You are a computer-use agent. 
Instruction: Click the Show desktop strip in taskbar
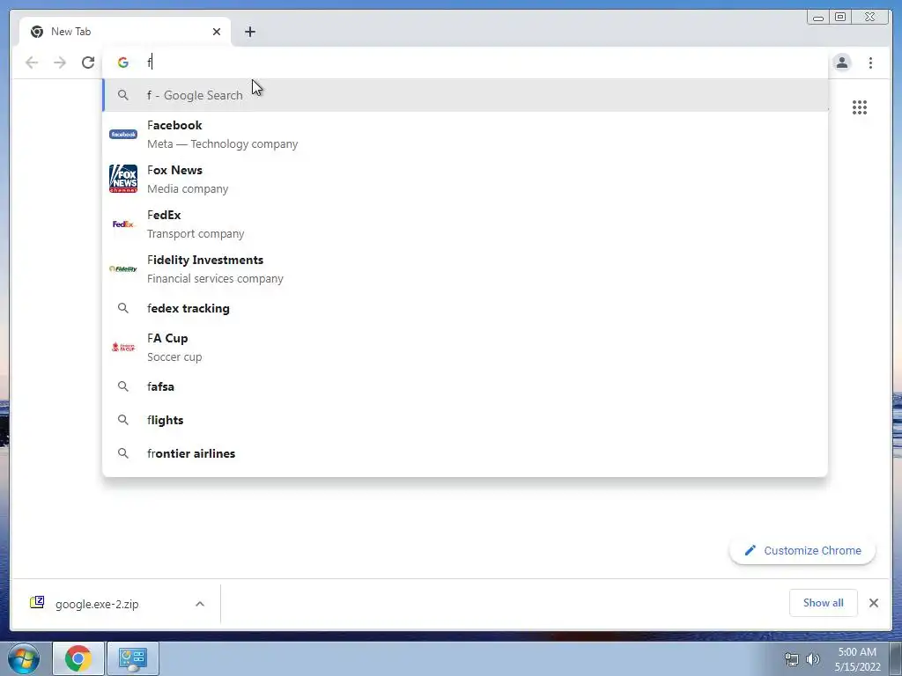896,658
